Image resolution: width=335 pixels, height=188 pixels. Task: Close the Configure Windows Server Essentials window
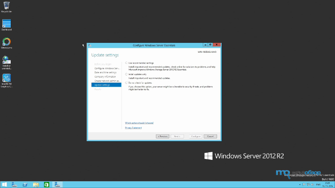point(217,45)
